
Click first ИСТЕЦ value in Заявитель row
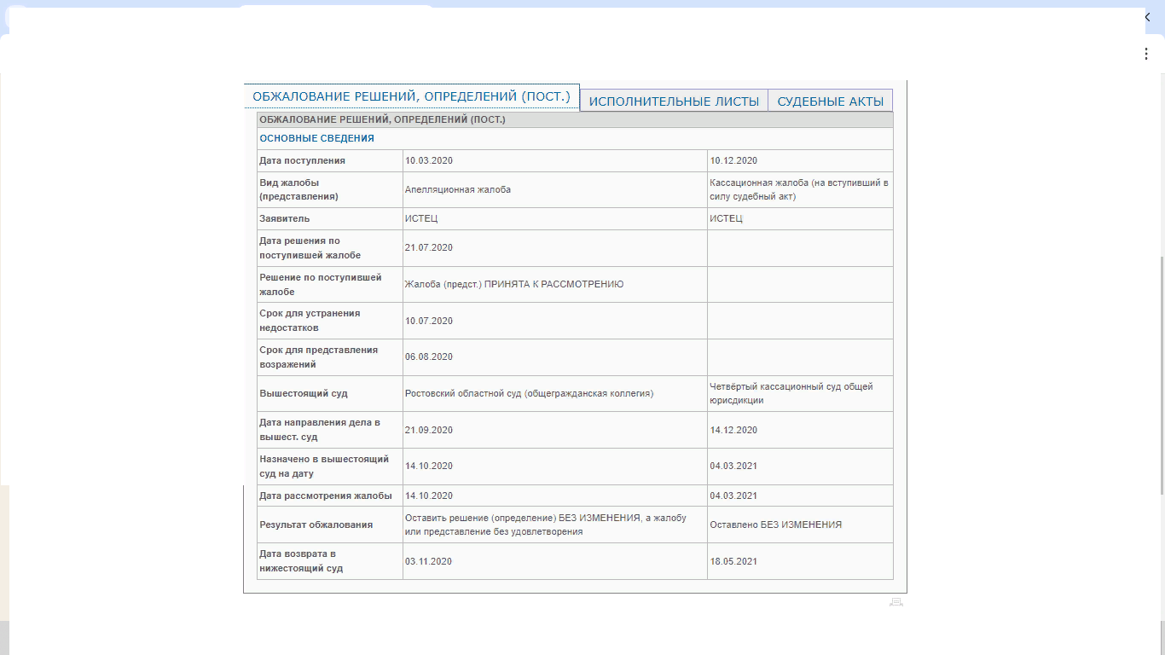421,218
